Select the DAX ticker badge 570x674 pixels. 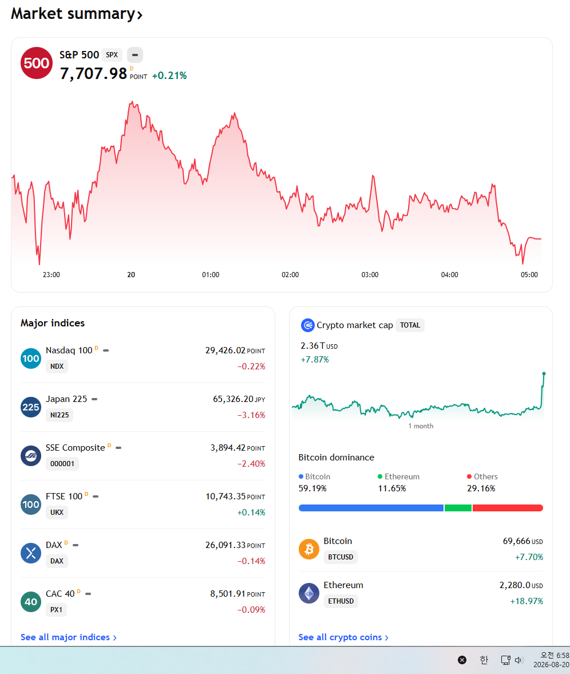pos(57,561)
